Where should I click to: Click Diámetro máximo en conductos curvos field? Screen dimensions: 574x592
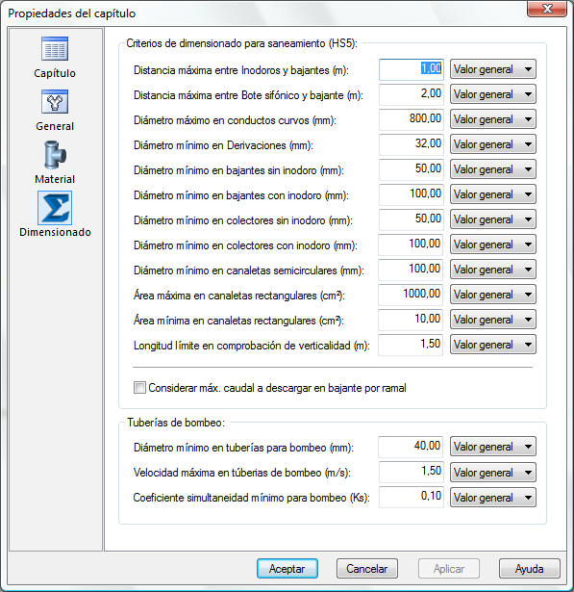tap(412, 119)
